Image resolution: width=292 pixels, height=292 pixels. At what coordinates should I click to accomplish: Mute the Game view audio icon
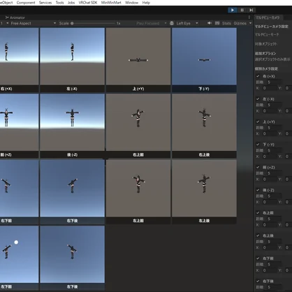pos(210,23)
